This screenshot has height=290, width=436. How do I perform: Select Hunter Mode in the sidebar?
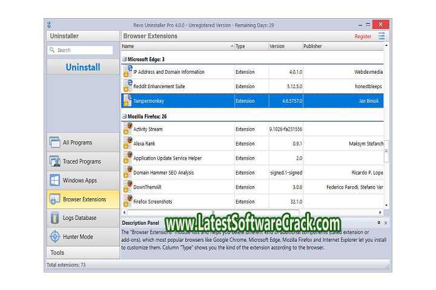(x=83, y=237)
